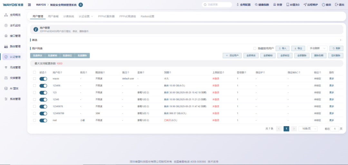Click the 主 badge icon beside system title
Viewport: 348px width, 165px height.
pyautogui.click(x=81, y=4)
